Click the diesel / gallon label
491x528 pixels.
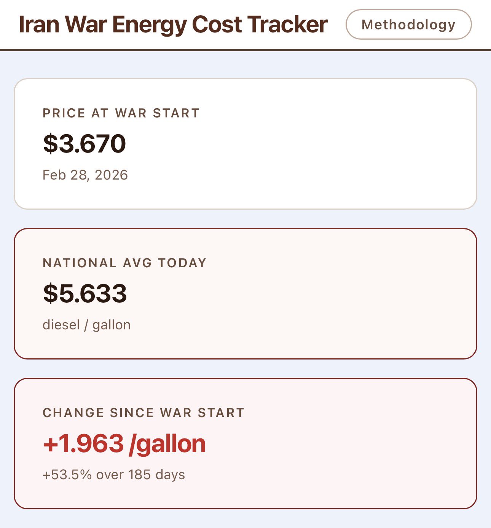86,325
